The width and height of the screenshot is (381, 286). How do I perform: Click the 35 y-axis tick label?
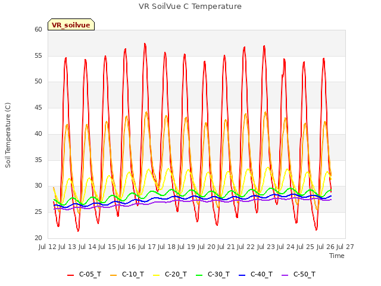tap(38, 160)
